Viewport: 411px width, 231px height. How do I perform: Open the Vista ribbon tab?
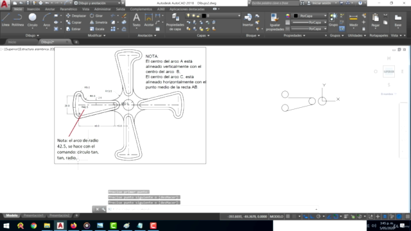(85, 9)
